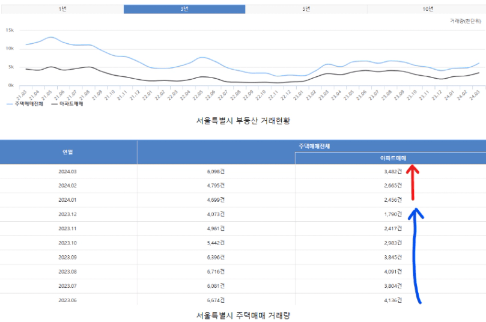
Task: Click the 21.05 x-axis tick label
Action: pyautogui.click(x=47, y=95)
